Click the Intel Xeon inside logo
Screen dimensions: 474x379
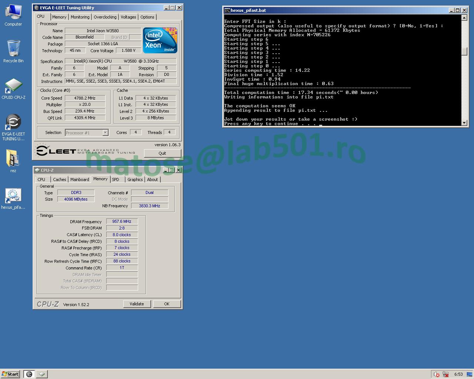tap(160, 40)
